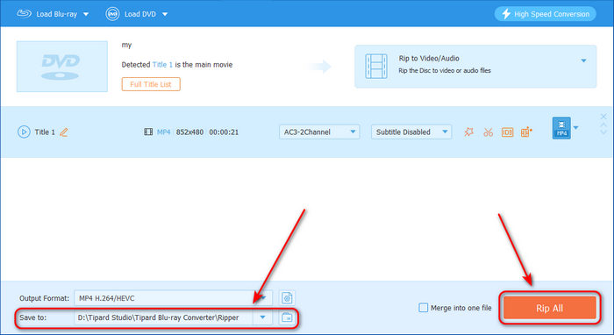614x335 pixels.
Task: Move Title 1 down in list
Action: pos(603,132)
